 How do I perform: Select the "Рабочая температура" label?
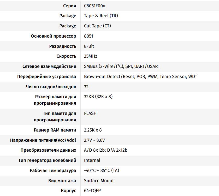53,170
